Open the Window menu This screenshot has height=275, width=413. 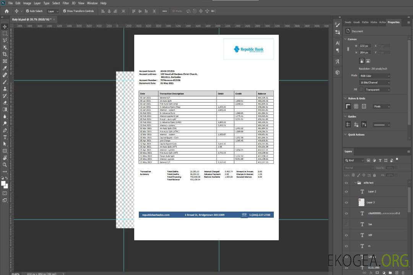[92, 3]
